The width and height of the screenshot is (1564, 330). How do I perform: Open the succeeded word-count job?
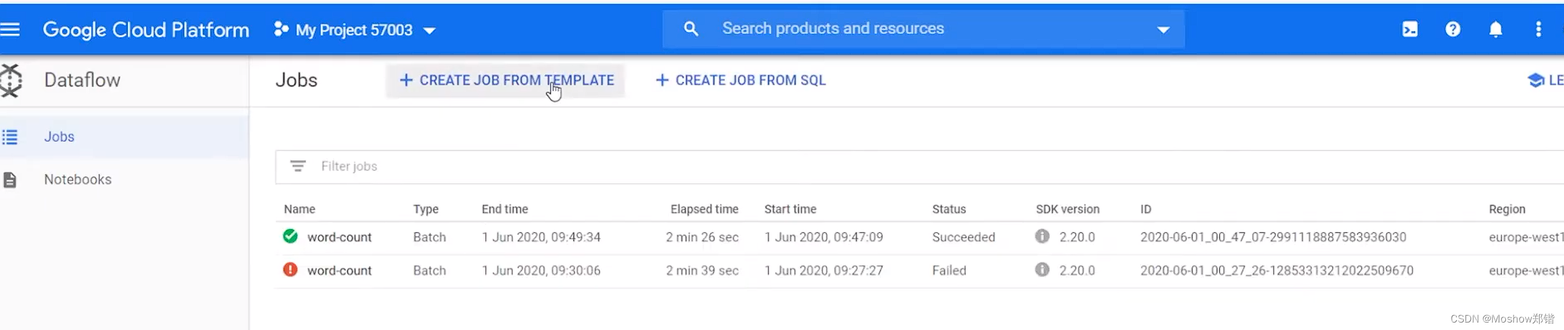click(339, 237)
